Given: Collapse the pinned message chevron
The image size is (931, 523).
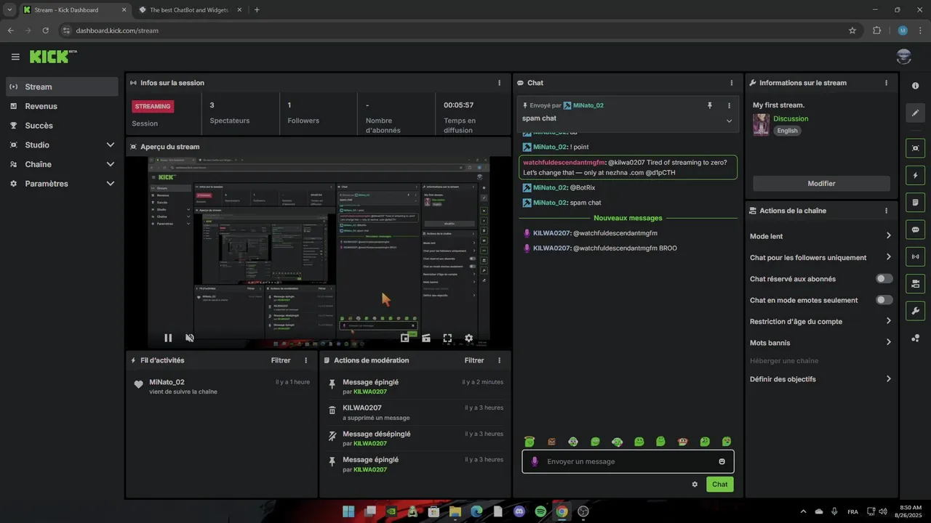Looking at the screenshot, I should (x=729, y=121).
